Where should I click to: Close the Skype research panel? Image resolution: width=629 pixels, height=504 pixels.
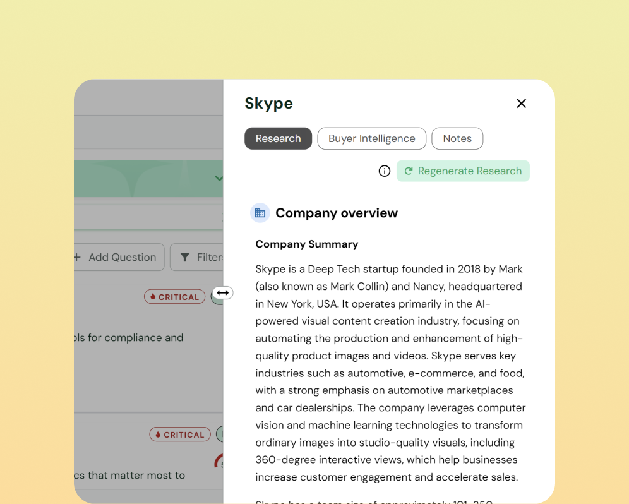(x=521, y=104)
